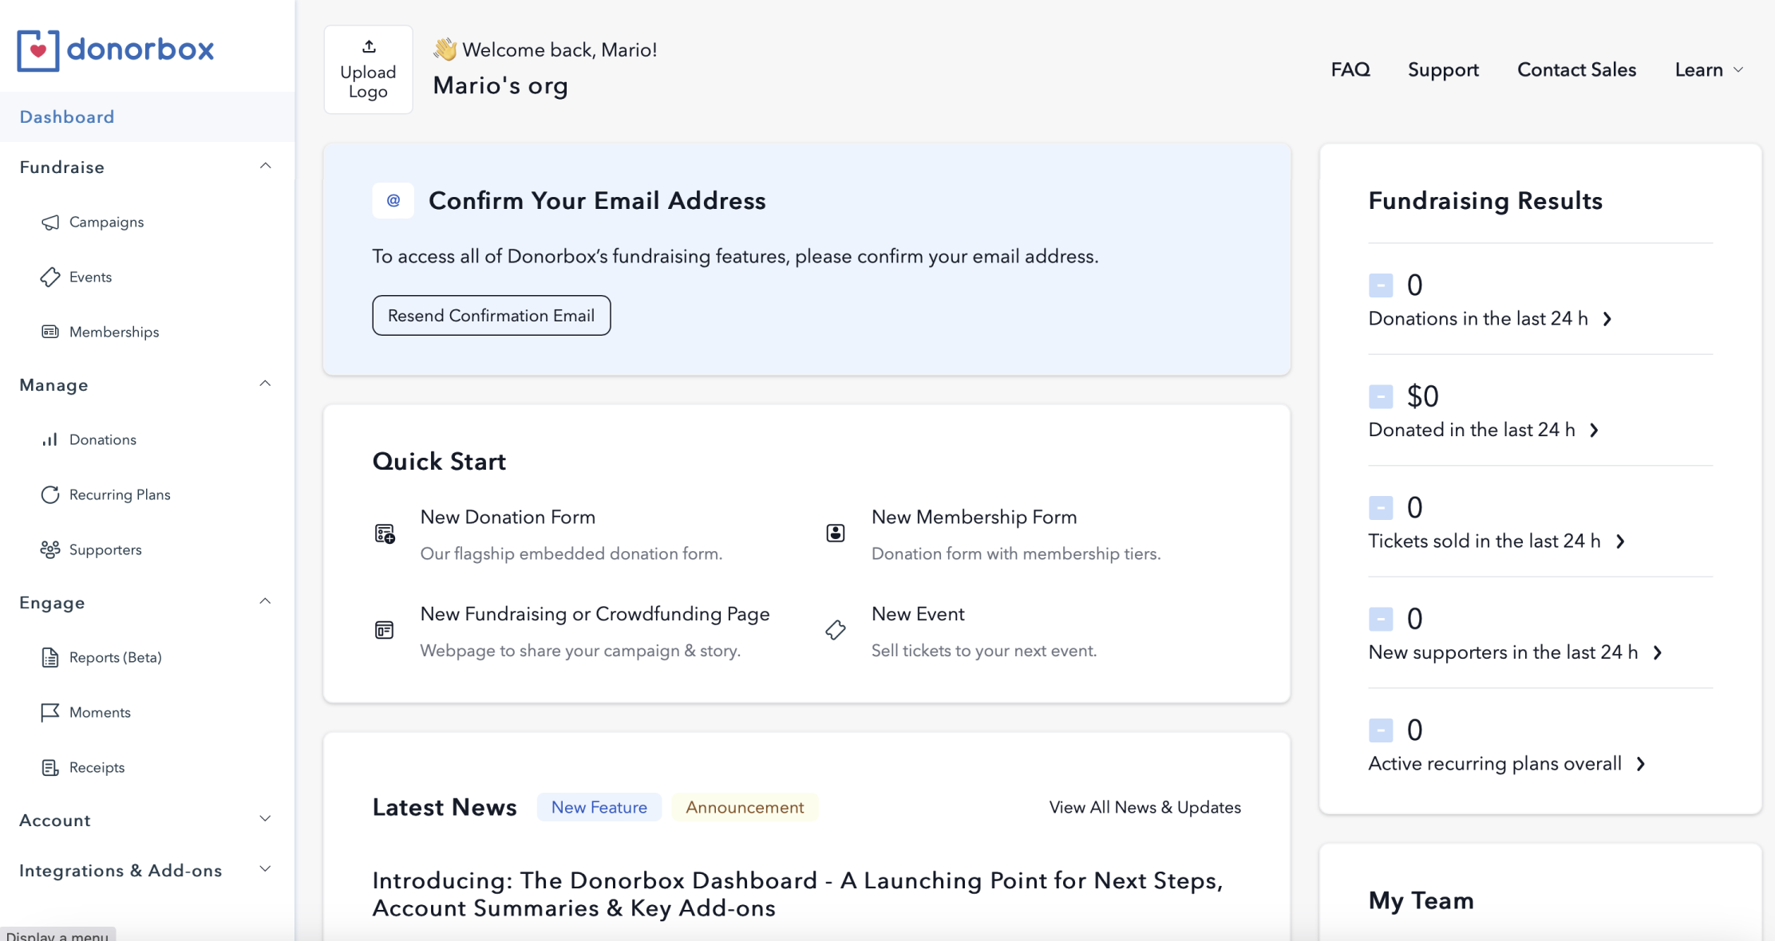Open Donations via the bar chart icon
Screen dimensions: 1775x941
tap(50, 440)
